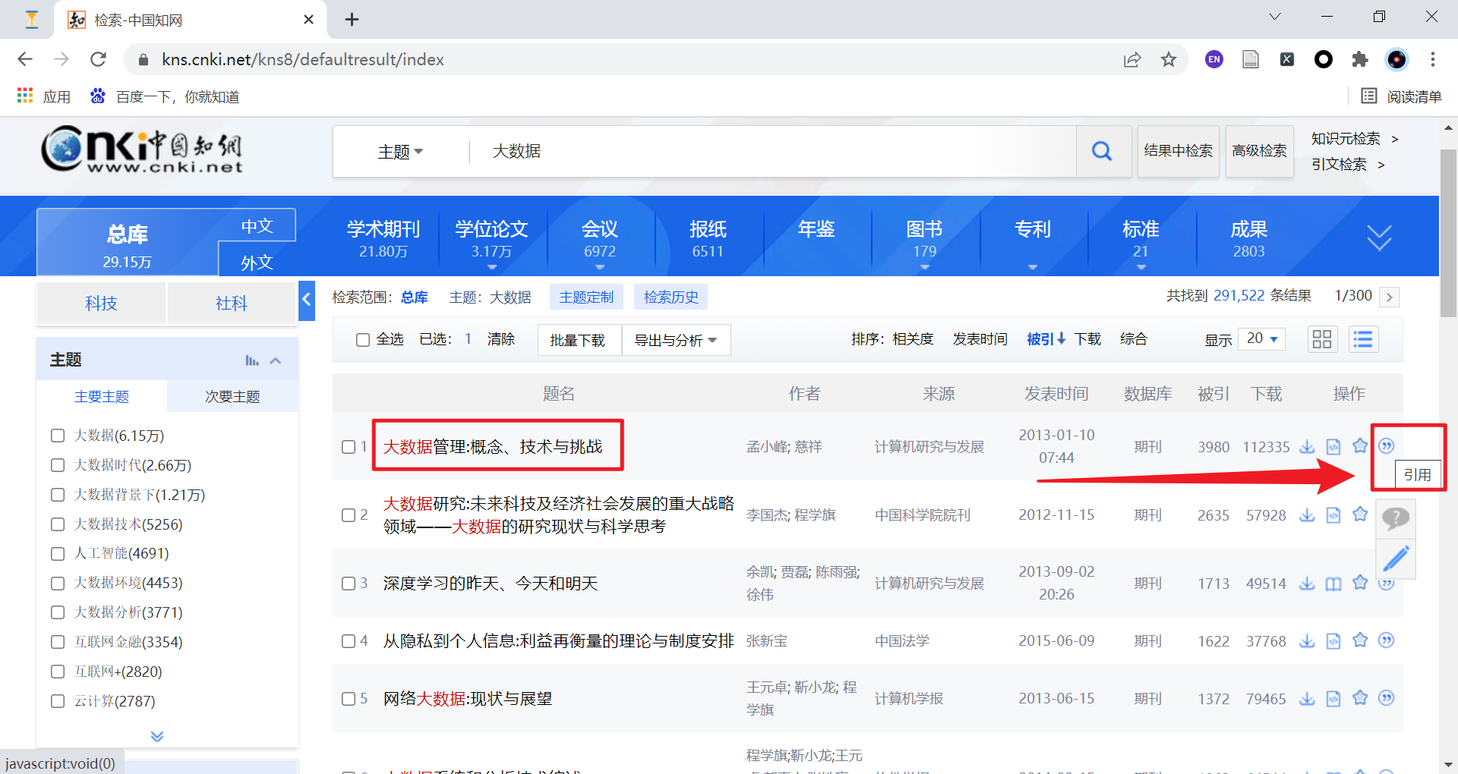Open the results-per-page dropdown showing 20
The image size is (1458, 774).
[1261, 339]
